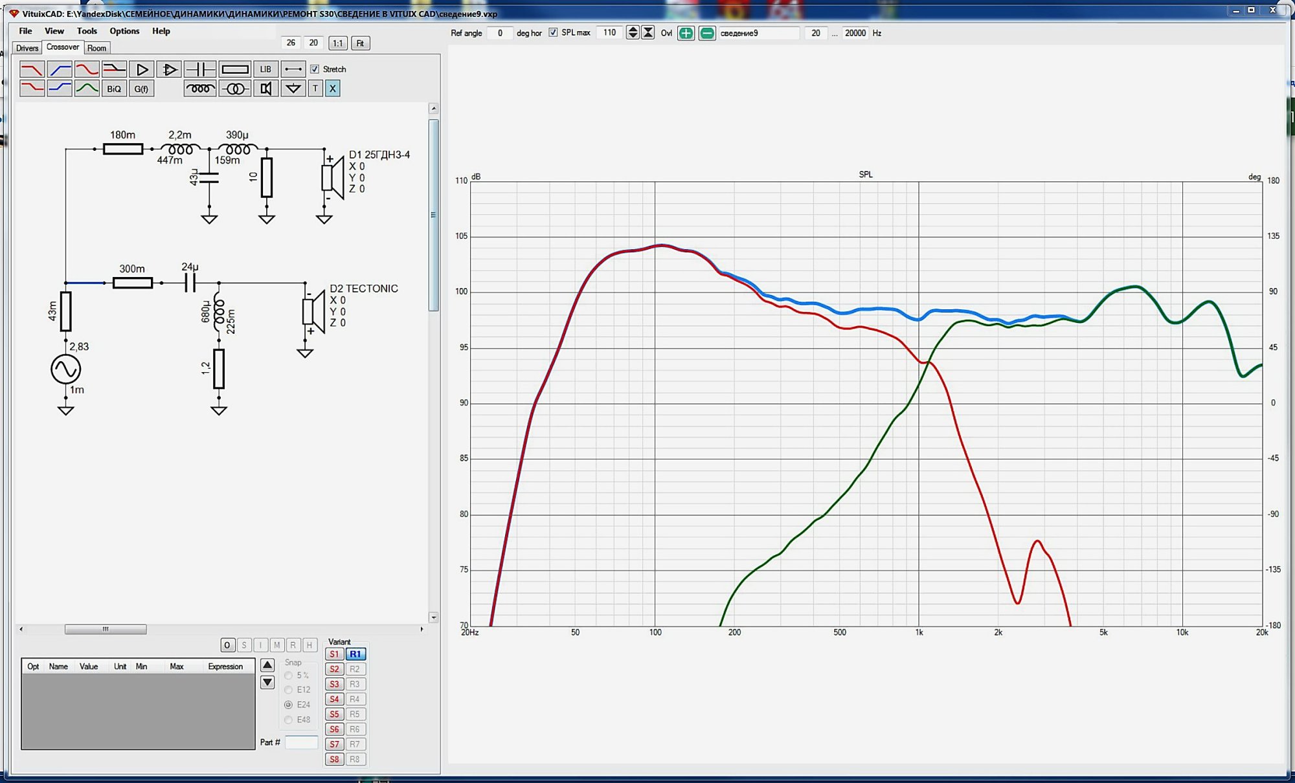This screenshot has width=1295, height=783.
Task: Select the inductor coil component tool
Action: click(x=199, y=89)
